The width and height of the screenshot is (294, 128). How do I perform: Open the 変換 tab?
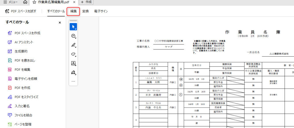(x=85, y=11)
